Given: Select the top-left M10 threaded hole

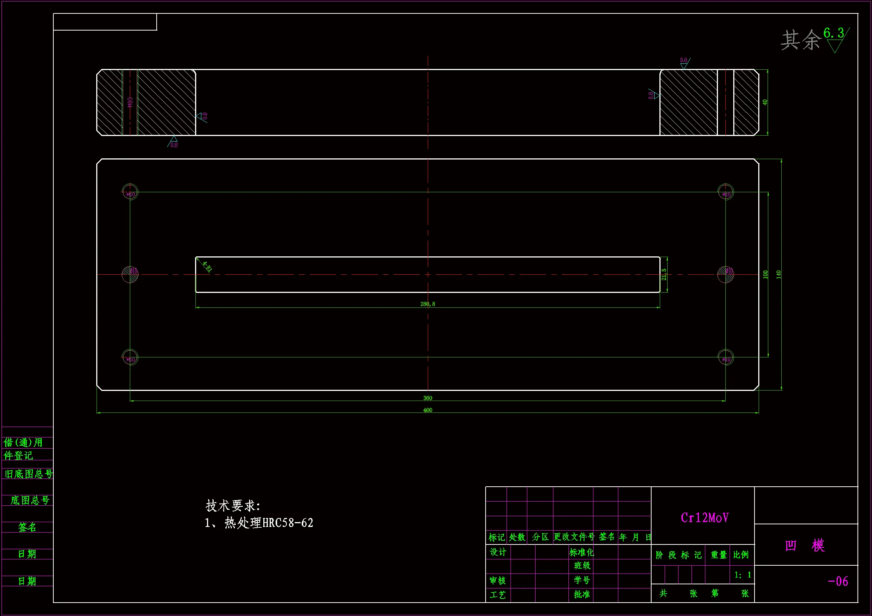Looking at the screenshot, I should (130, 192).
